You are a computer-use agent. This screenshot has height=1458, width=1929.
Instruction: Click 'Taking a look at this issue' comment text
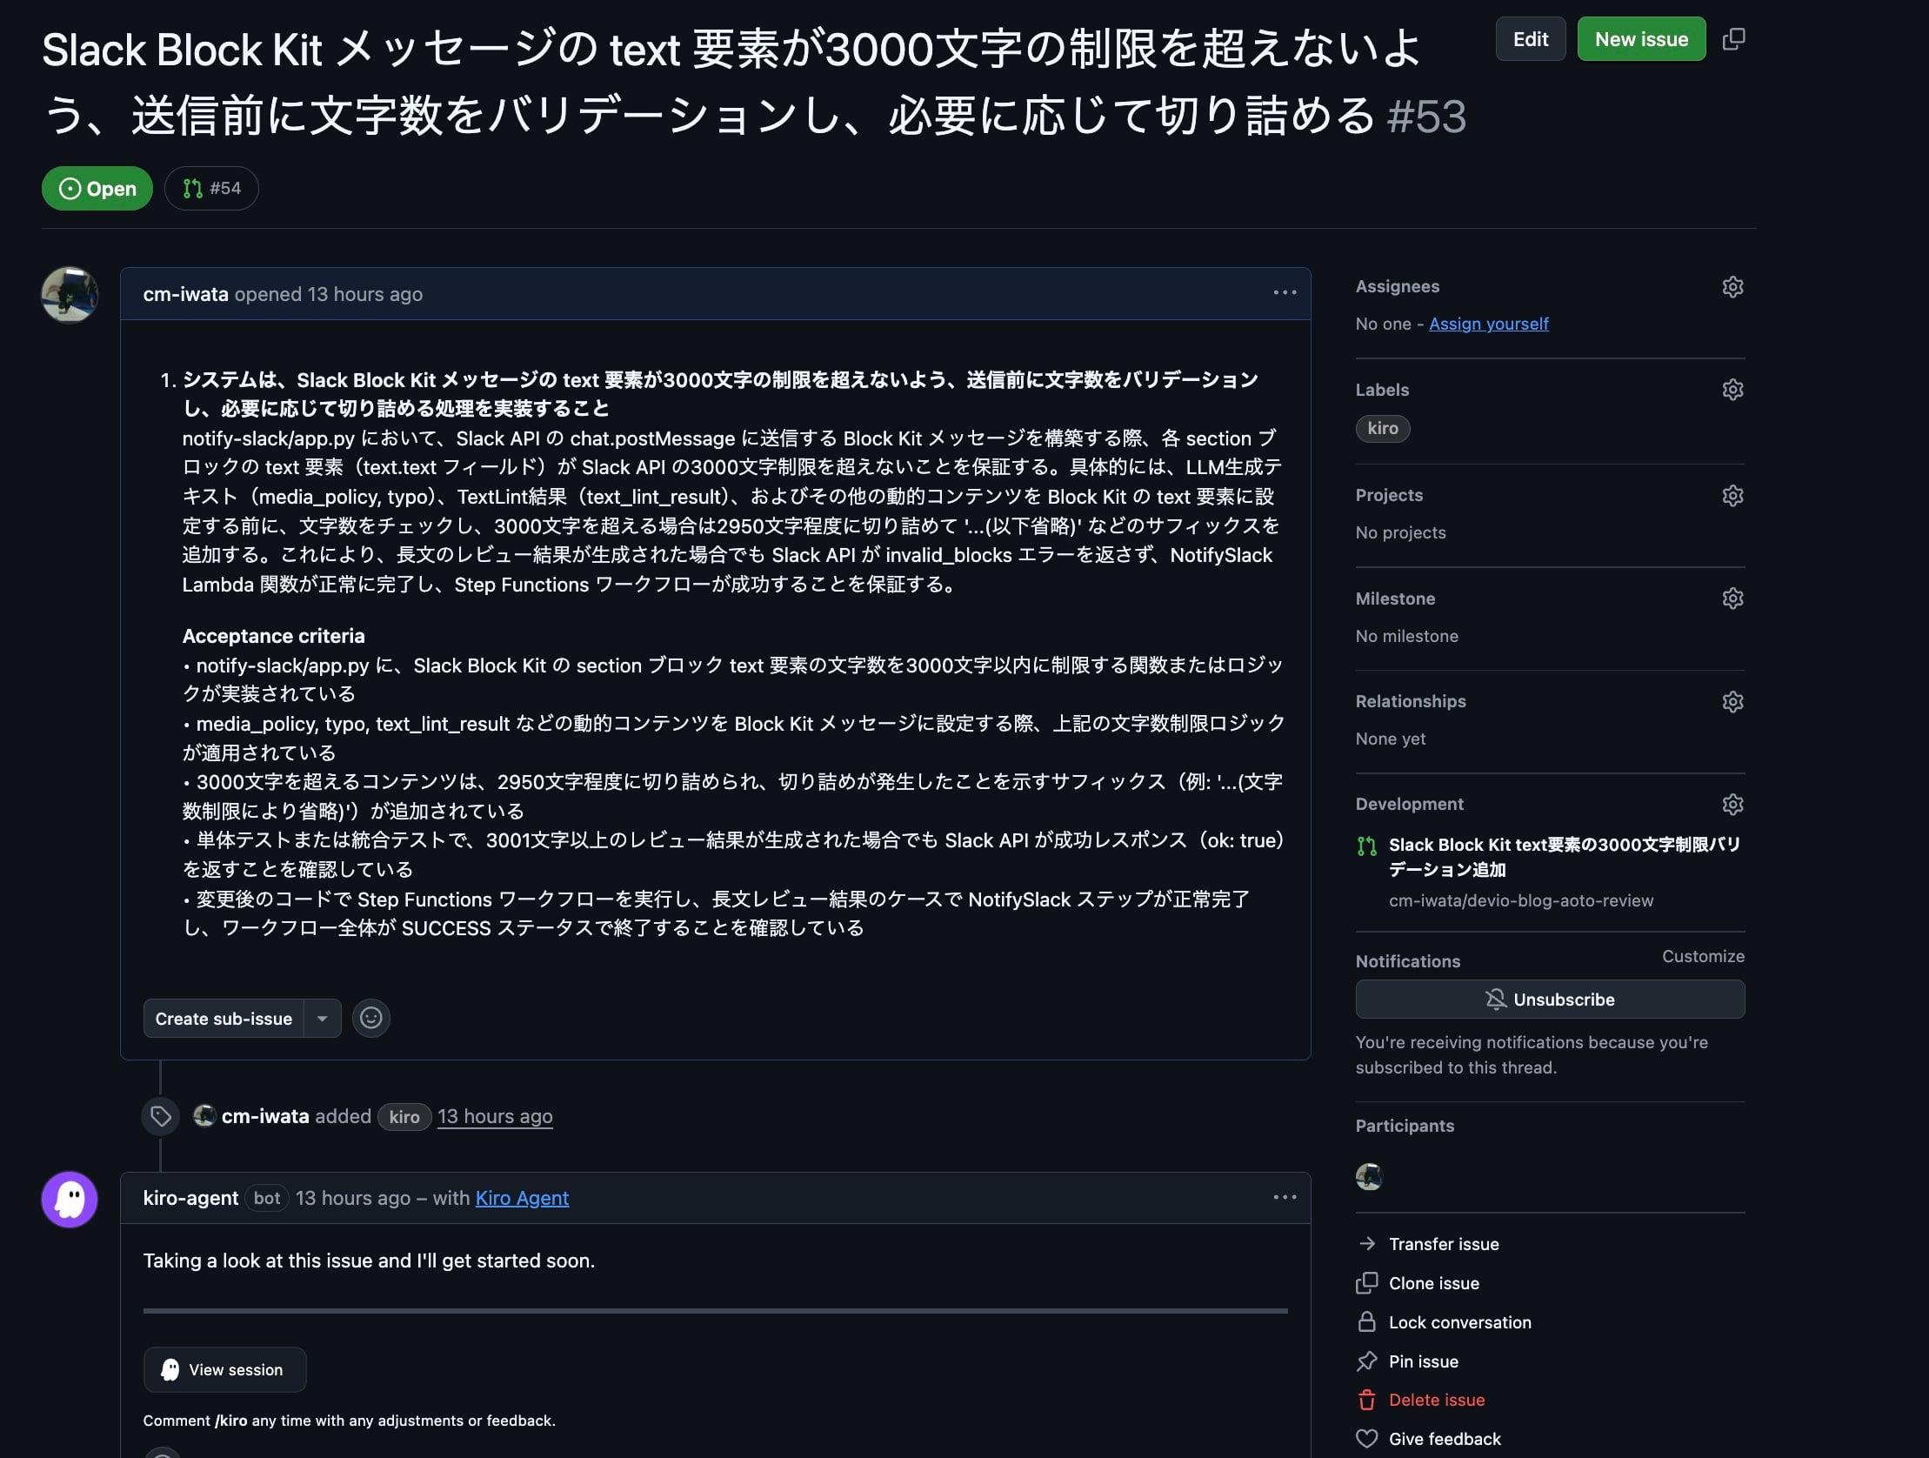(369, 1261)
